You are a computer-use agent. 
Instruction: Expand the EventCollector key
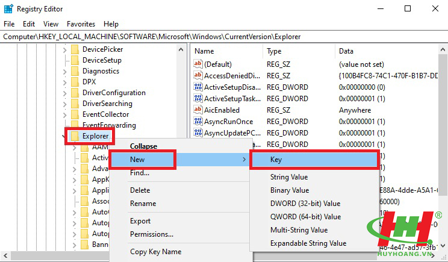coord(65,115)
